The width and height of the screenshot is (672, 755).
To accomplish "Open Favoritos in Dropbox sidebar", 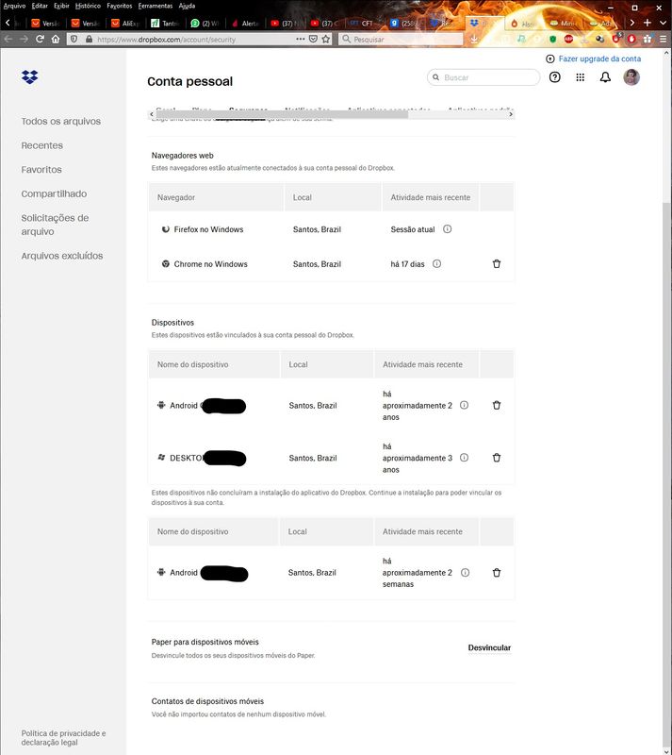I will click(41, 170).
